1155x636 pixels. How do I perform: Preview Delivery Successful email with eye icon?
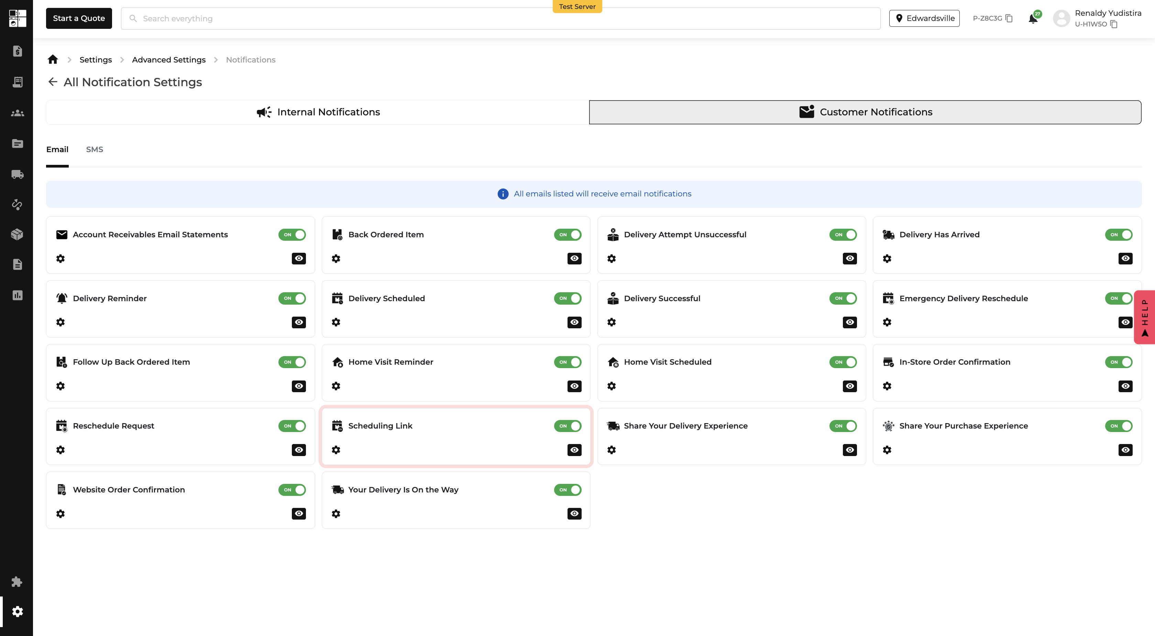(850, 322)
